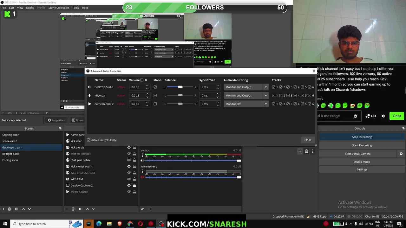Delete selected source with trash icon
This screenshot has width=406, height=228.
(73, 209)
